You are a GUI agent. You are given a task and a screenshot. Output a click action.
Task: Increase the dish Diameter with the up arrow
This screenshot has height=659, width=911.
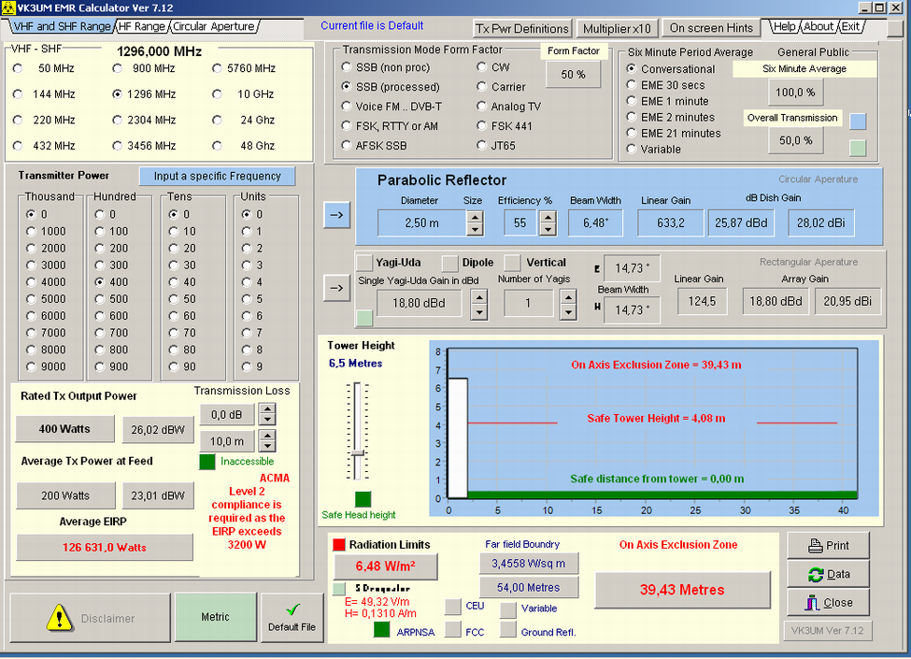(475, 217)
